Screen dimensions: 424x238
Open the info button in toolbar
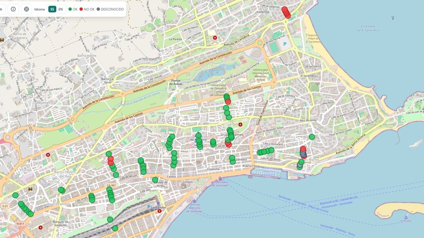coord(13,9)
